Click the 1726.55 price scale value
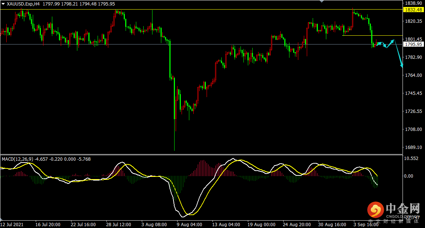The height and width of the screenshot is (228, 425). click(413, 111)
